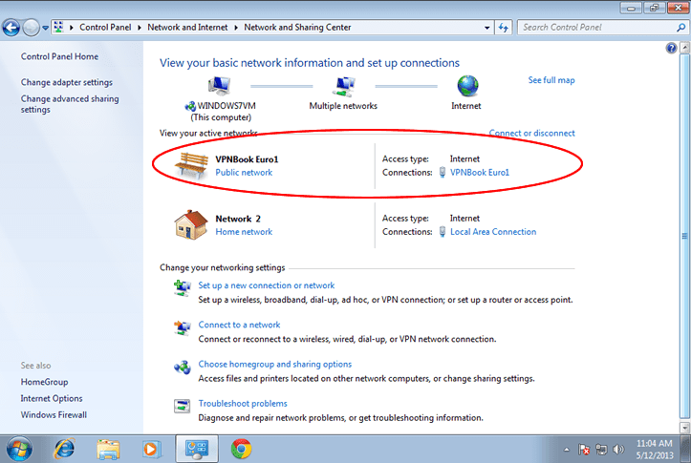Open Change adapter settings
This screenshot has height=463, width=691.
[x=67, y=82]
